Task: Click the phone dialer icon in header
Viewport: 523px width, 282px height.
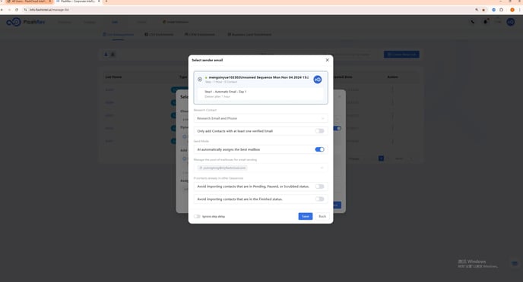Action: [x=473, y=22]
